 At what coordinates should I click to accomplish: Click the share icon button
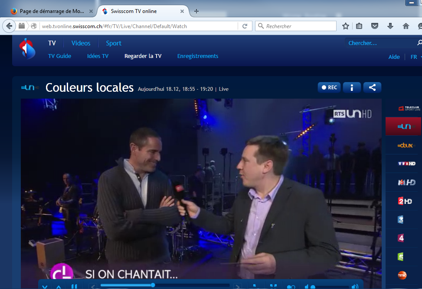click(372, 87)
